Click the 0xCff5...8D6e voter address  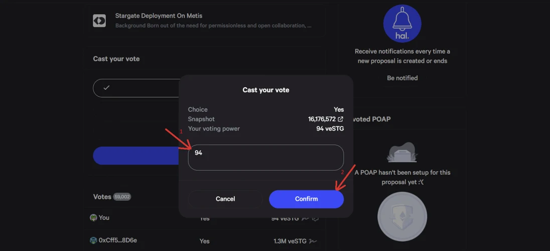[x=118, y=240]
